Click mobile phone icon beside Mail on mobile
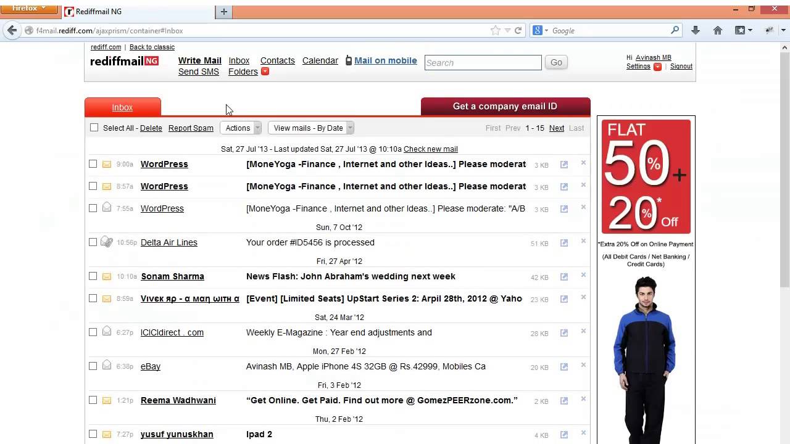 pyautogui.click(x=349, y=60)
